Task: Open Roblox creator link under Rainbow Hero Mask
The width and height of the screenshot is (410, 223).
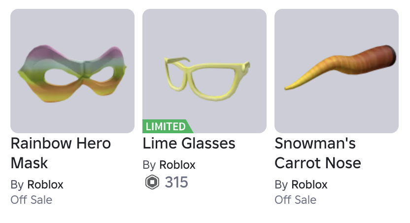Action: pos(45,185)
